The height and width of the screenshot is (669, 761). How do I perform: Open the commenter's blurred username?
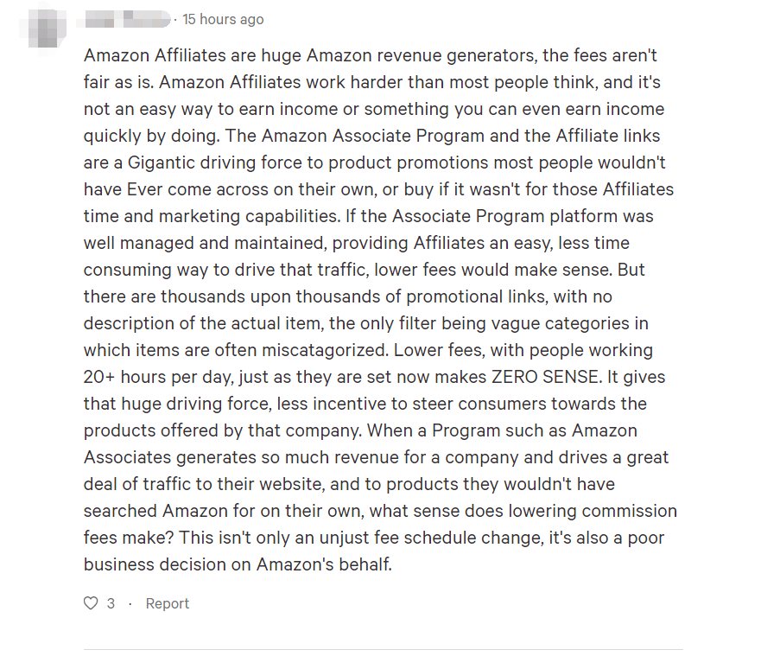126,19
